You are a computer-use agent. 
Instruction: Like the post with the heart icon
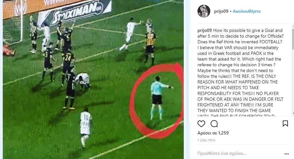pyautogui.click(x=201, y=124)
